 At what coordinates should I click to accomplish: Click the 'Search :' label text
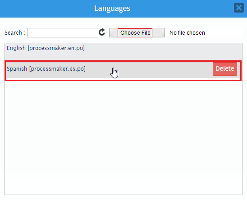(x=15, y=33)
